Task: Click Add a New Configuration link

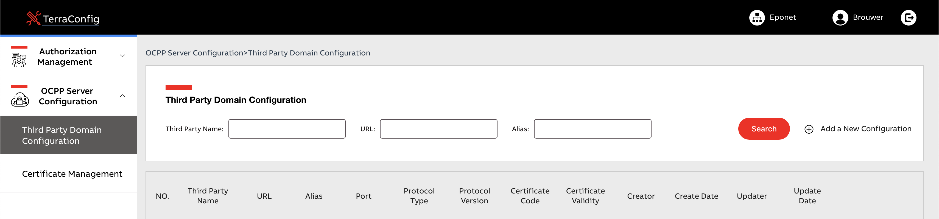Action: coord(865,129)
